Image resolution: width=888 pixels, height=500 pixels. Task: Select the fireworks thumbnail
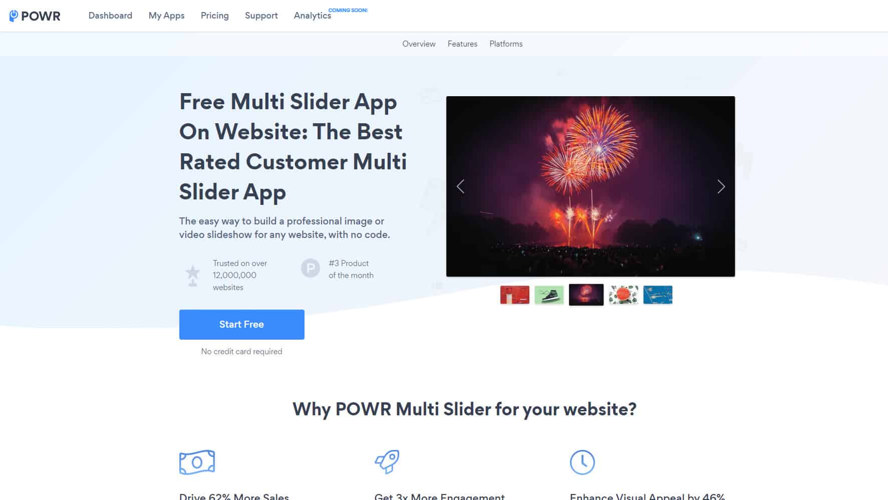586,295
